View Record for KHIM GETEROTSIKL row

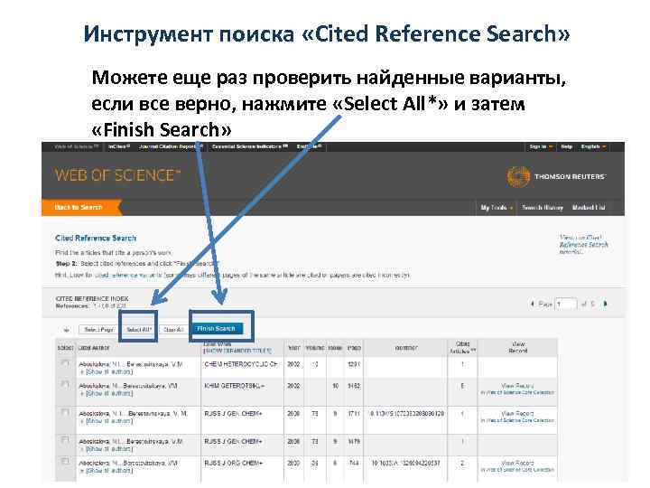point(517,389)
